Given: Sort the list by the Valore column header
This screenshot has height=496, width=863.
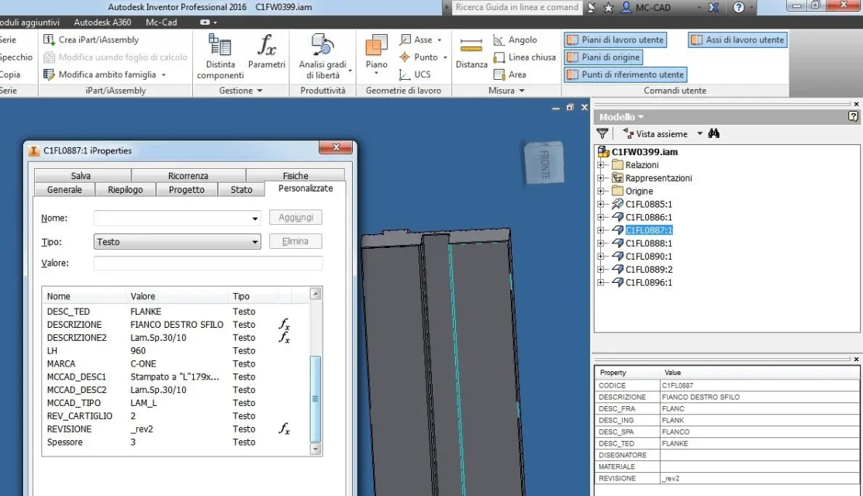Looking at the screenshot, I should [177, 296].
